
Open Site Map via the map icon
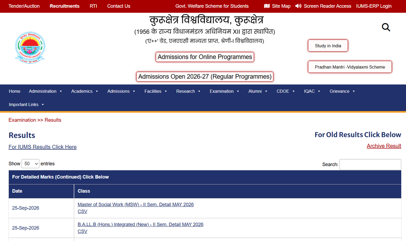pos(267,6)
